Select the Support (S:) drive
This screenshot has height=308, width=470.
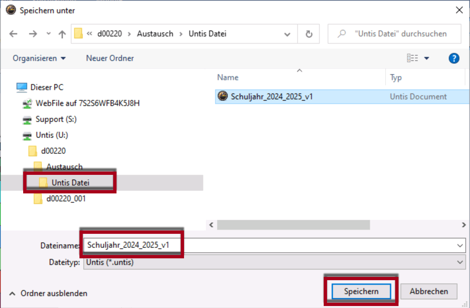[56, 119]
